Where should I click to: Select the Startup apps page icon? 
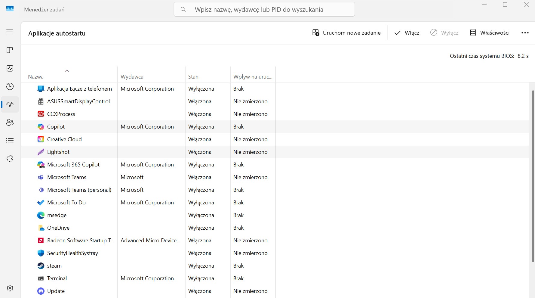10,104
